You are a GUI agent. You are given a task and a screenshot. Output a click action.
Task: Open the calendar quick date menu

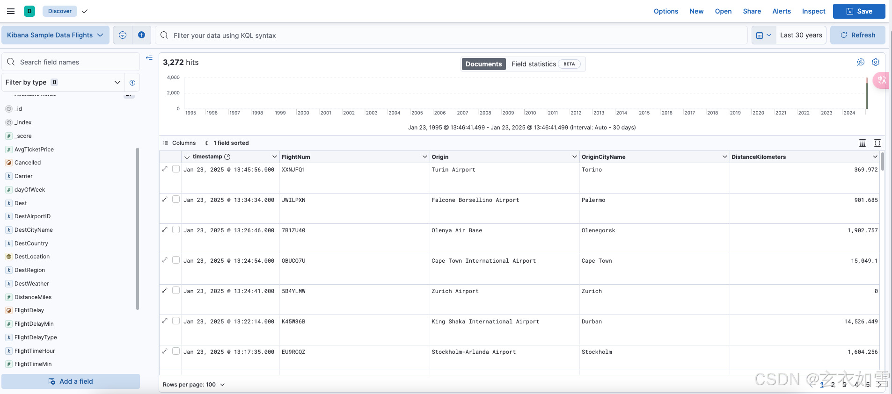764,35
